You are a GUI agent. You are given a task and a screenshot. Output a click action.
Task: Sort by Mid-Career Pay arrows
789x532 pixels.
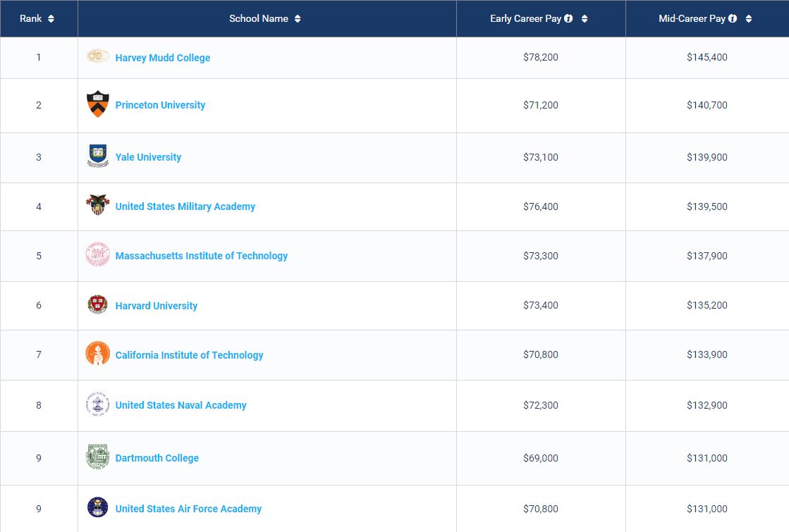pyautogui.click(x=749, y=18)
